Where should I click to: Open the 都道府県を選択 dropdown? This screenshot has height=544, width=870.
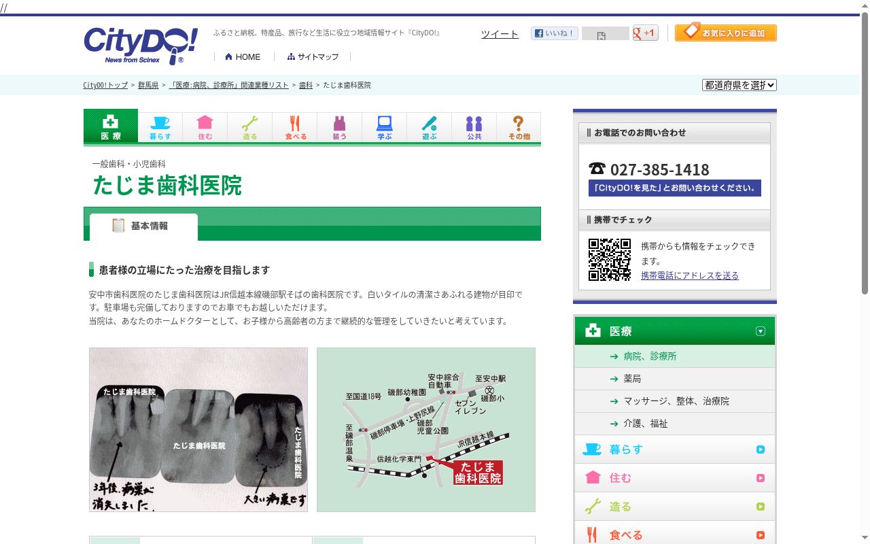pyautogui.click(x=739, y=85)
